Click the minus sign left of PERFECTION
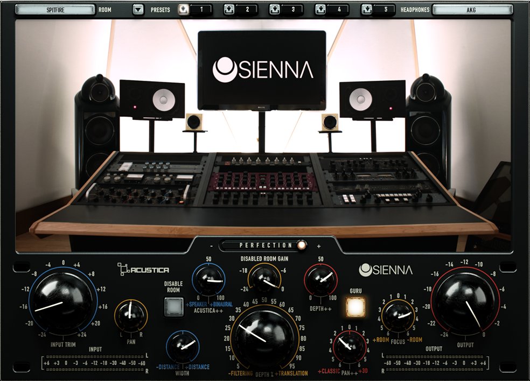The width and height of the screenshot is (530, 381). (211, 246)
